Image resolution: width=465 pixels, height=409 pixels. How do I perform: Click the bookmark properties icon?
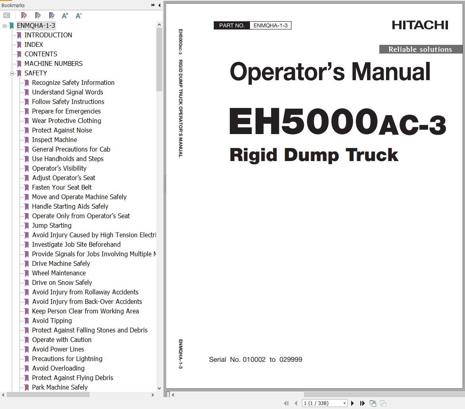click(51, 15)
